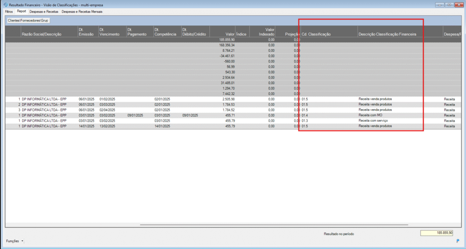Image resolution: width=466 pixels, height=249 pixels.
Task: Click the Clientes\Fornecedores\Grupo grouping button
Action: coord(28,20)
